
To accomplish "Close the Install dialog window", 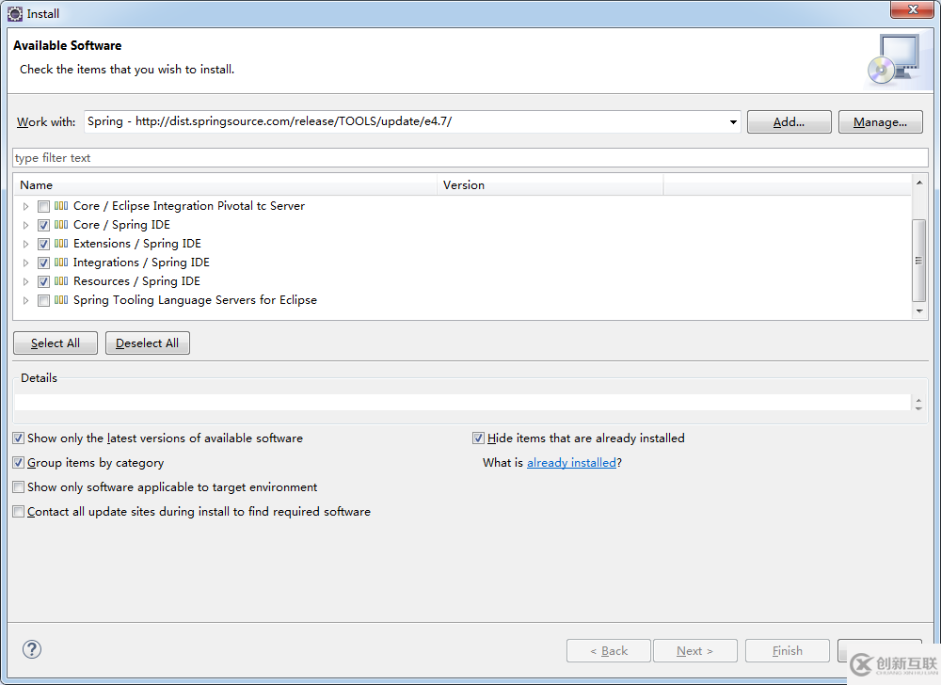I will tap(912, 9).
